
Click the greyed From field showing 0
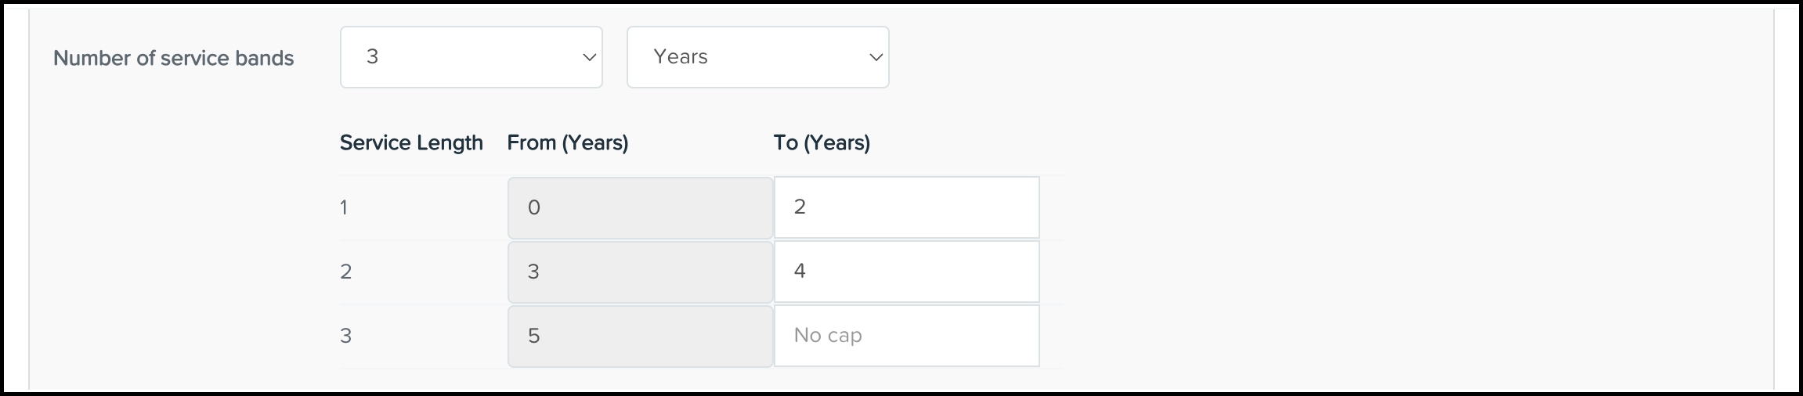(x=640, y=208)
